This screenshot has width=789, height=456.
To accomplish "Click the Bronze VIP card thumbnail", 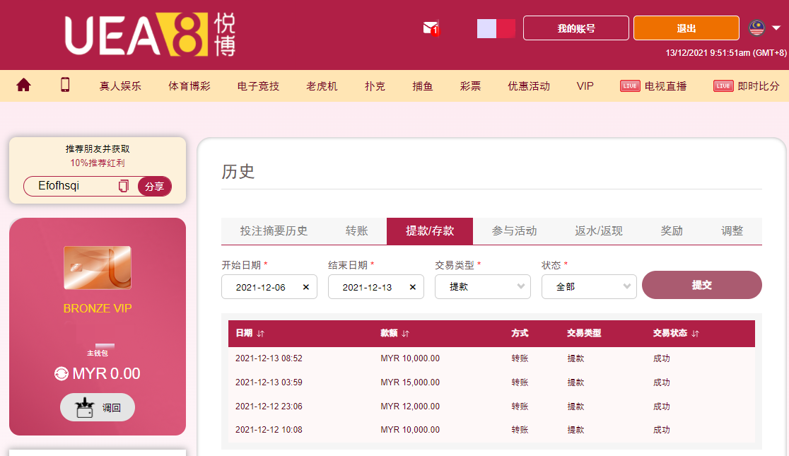I will 98,267.
